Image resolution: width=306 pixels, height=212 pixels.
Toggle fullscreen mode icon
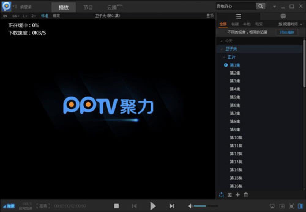(x=291, y=206)
